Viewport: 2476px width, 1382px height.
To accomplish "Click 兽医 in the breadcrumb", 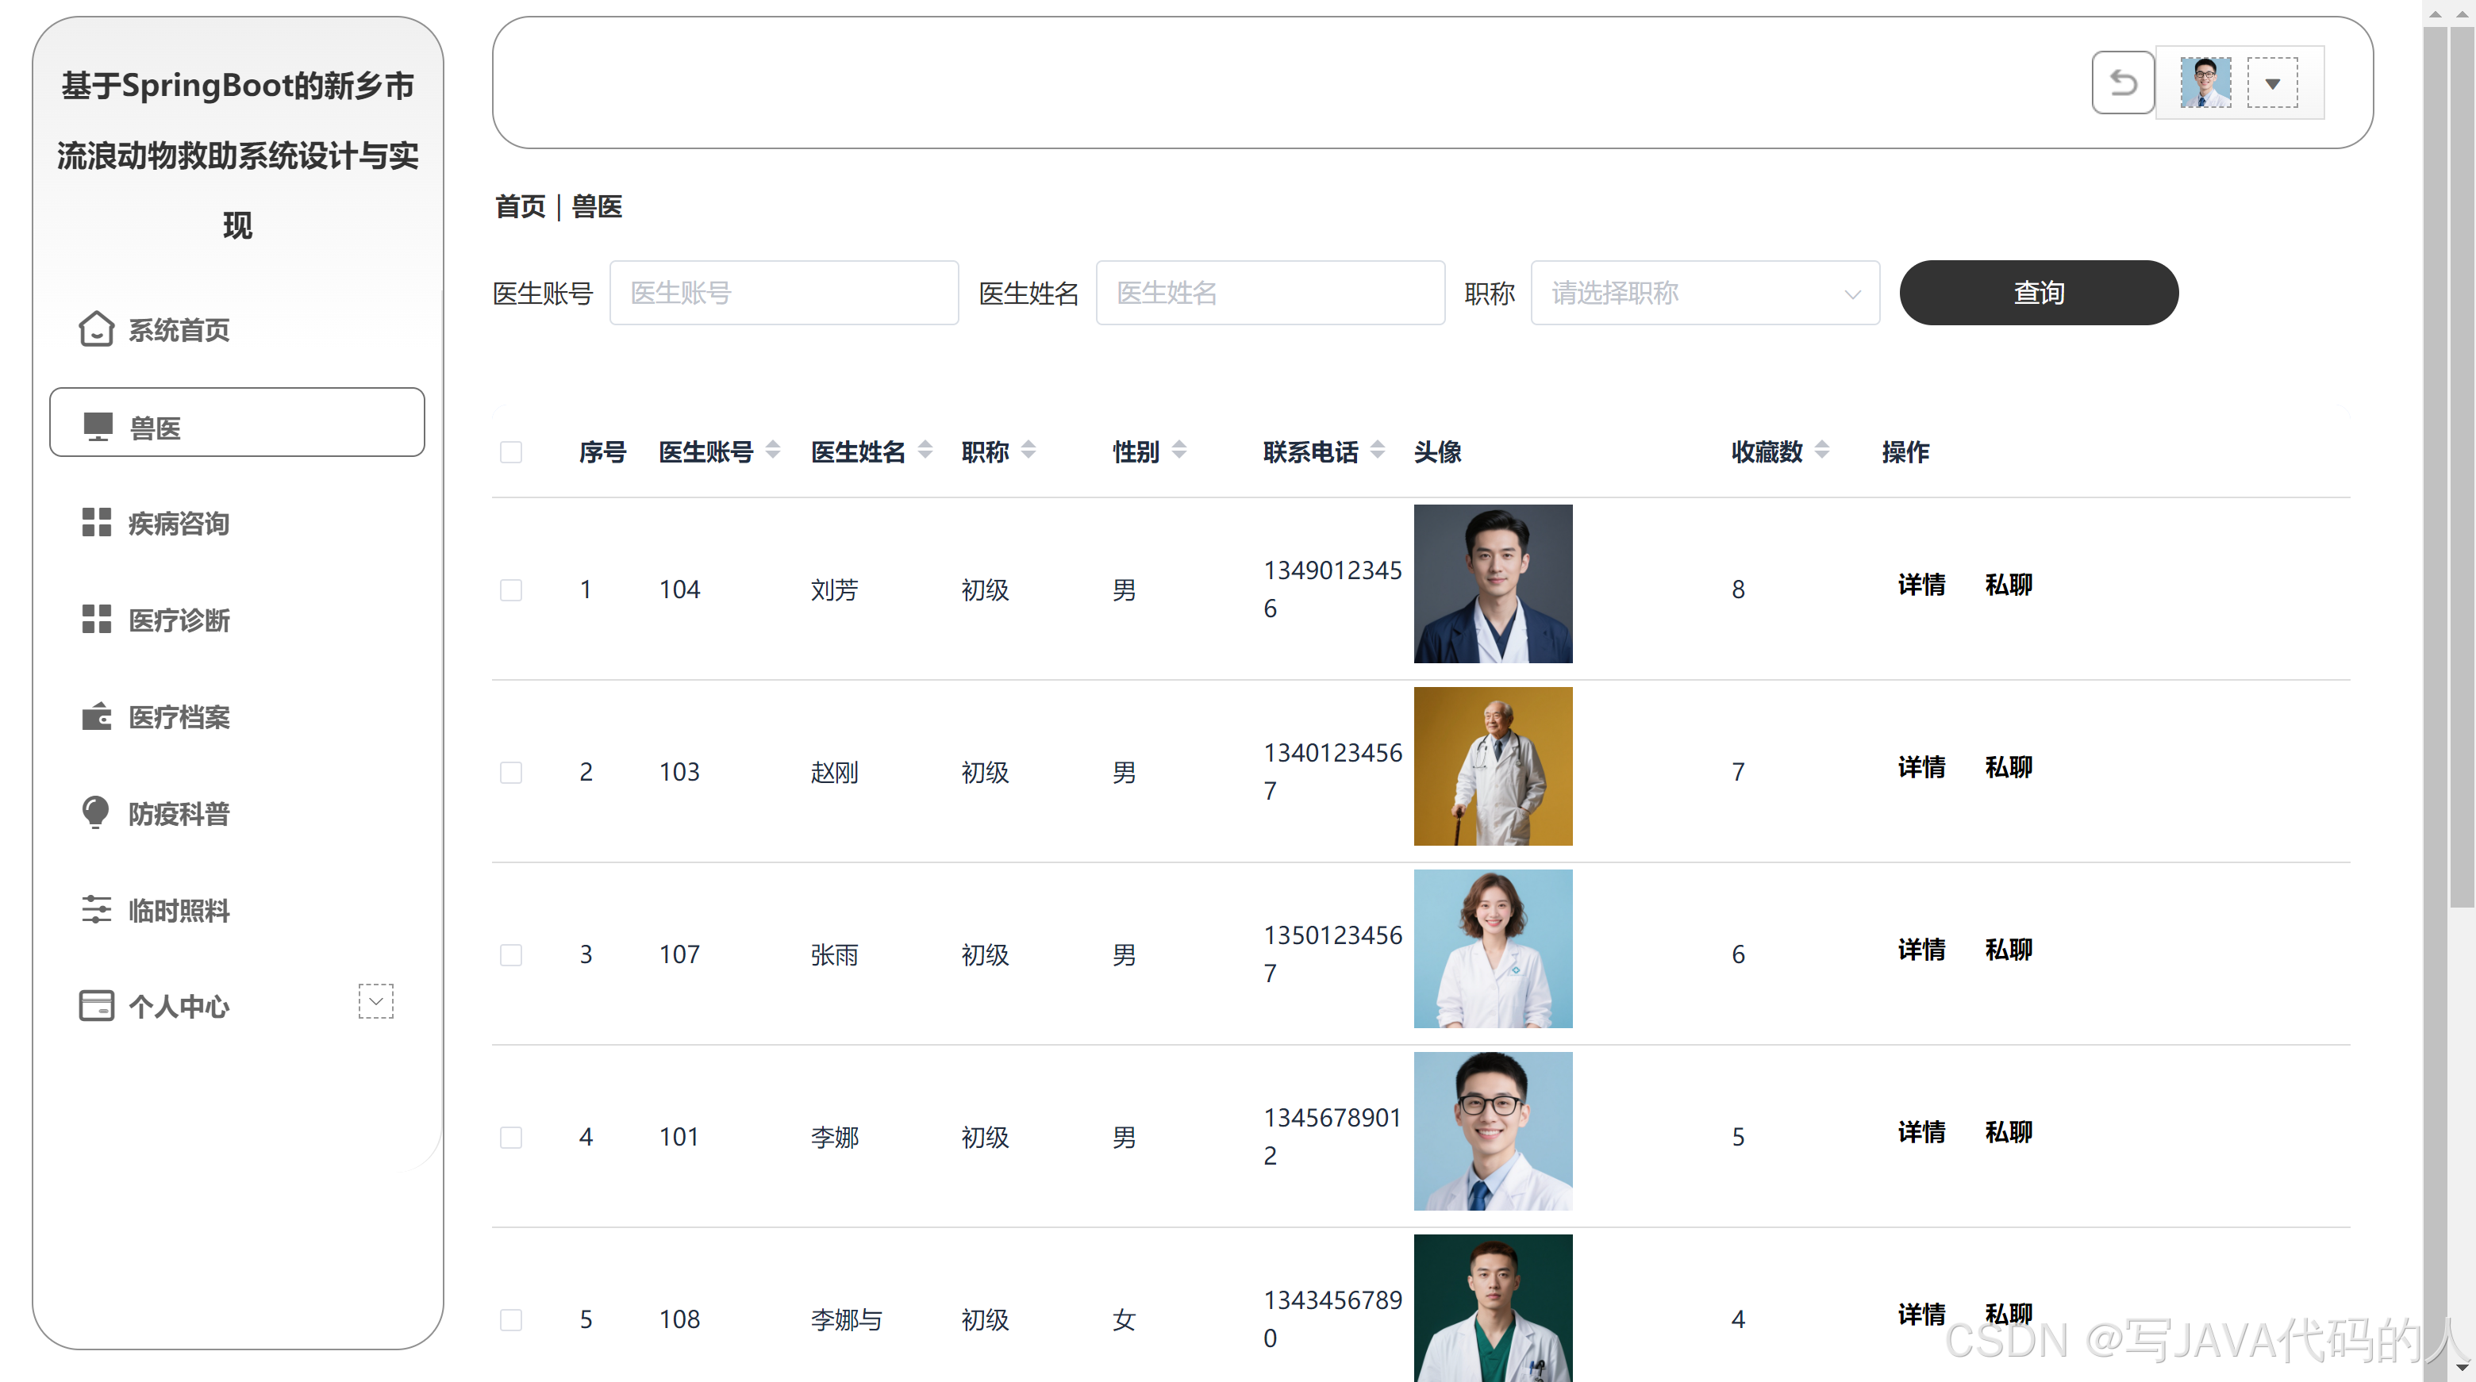I will (x=597, y=206).
